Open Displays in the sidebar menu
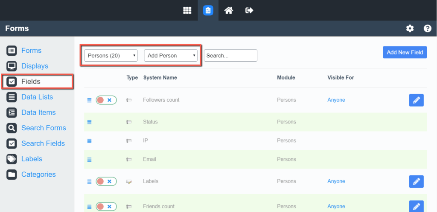This screenshot has width=437, height=212. click(x=35, y=66)
